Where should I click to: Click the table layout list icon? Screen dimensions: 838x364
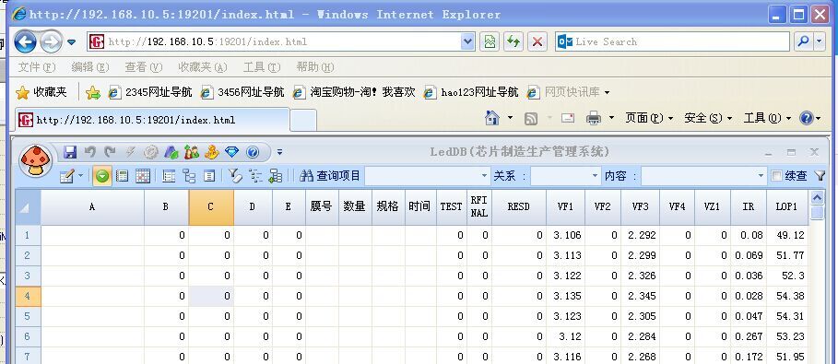click(x=169, y=176)
